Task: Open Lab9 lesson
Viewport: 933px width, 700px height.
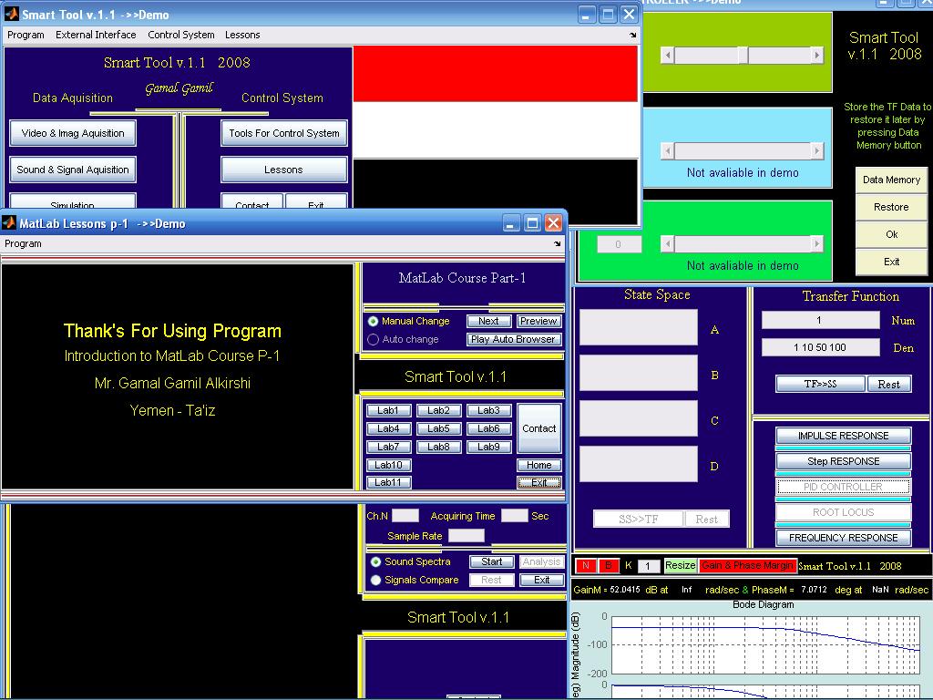Action: click(x=488, y=447)
